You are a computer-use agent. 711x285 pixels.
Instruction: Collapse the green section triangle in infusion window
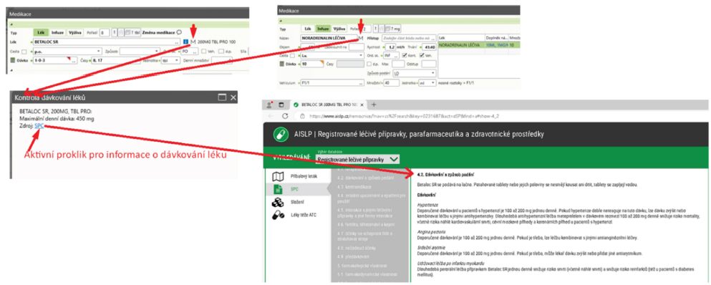click(281, 21)
